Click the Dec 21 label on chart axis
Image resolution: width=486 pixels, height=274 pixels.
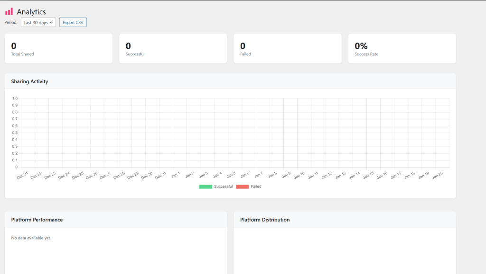click(x=23, y=176)
